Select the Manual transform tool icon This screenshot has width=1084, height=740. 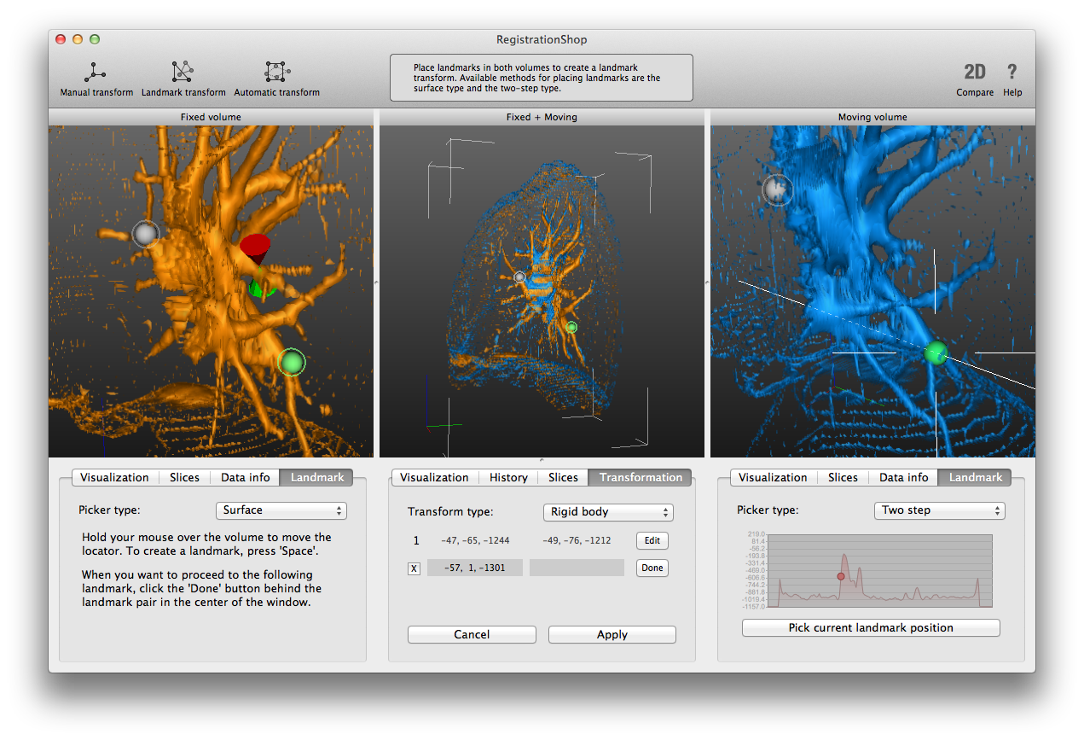(x=96, y=73)
